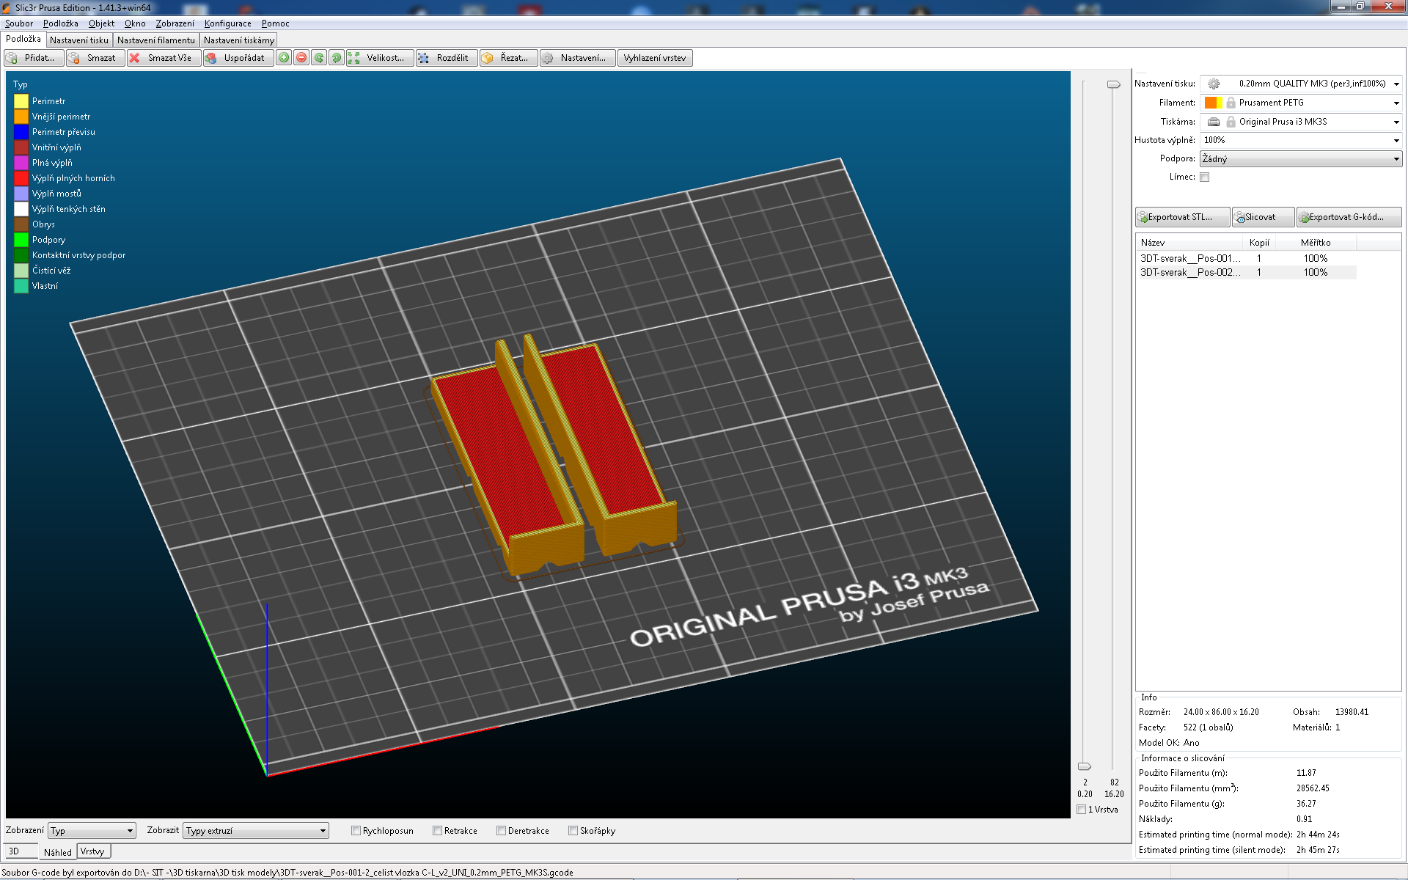The height and width of the screenshot is (880, 1408).
Task: Enable the Retrakce checkbox
Action: (x=437, y=831)
